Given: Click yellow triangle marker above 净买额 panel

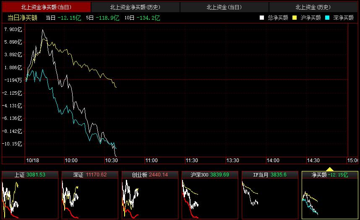Looking at the screenshot, I should [x=330, y=169].
